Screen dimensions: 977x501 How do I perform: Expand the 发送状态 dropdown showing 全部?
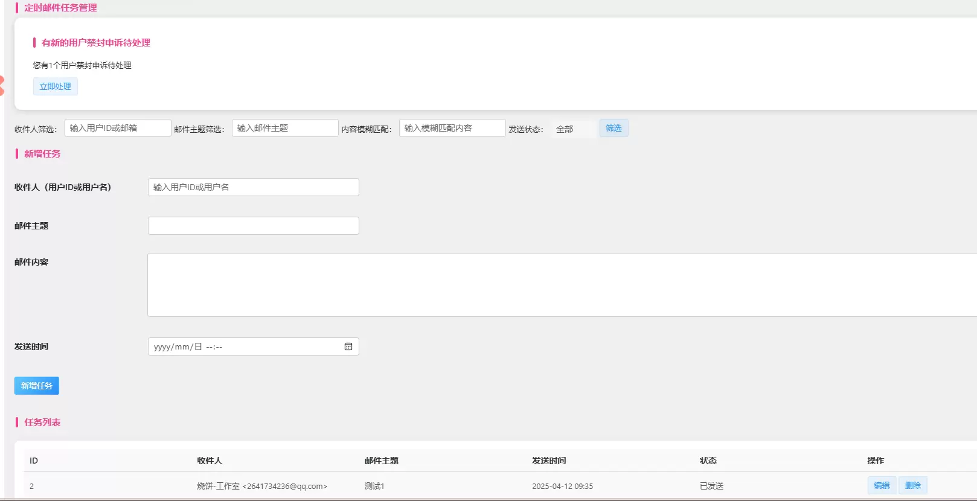pos(572,129)
